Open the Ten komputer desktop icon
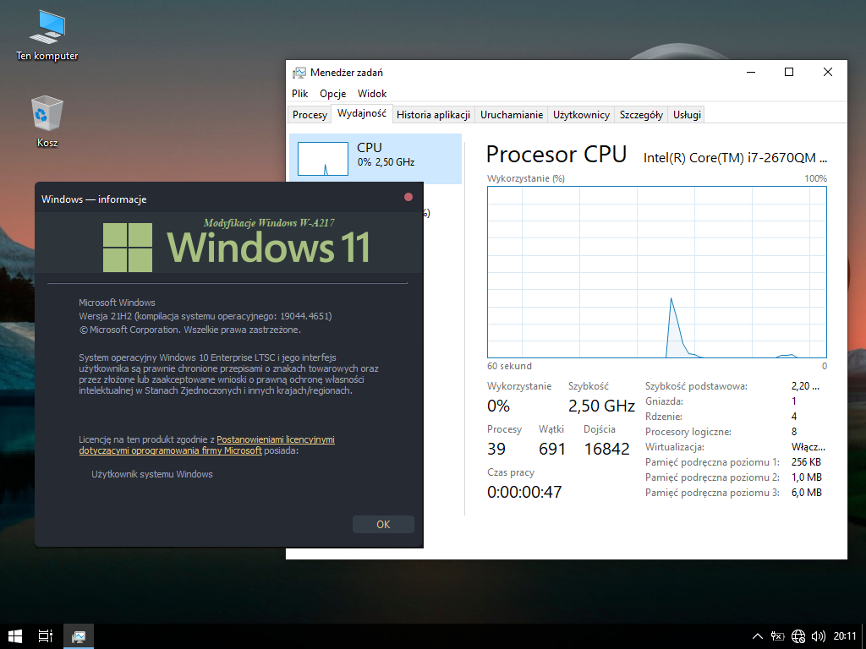This screenshot has height=649, width=866. click(47, 34)
